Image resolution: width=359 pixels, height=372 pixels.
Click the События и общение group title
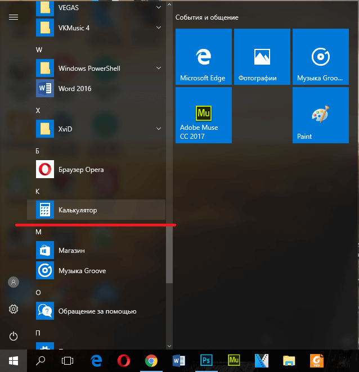click(207, 17)
